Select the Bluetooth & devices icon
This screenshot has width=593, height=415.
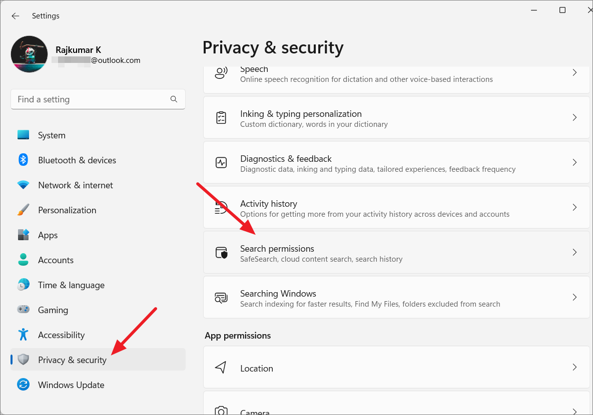(24, 160)
